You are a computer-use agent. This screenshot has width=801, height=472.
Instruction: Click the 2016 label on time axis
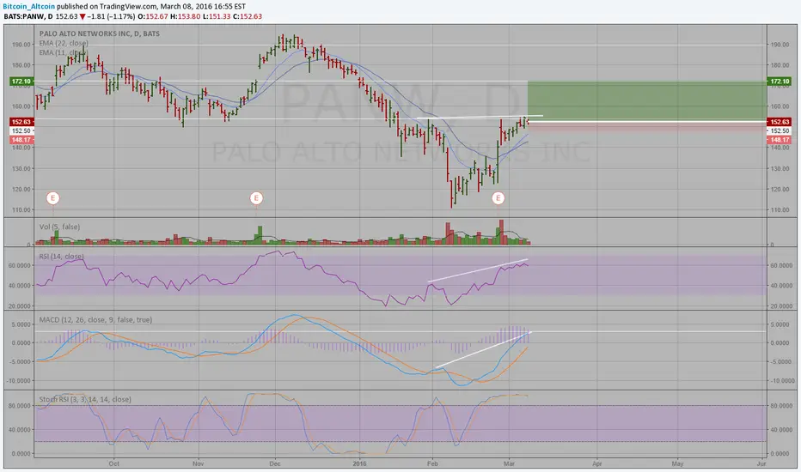pyautogui.click(x=359, y=463)
